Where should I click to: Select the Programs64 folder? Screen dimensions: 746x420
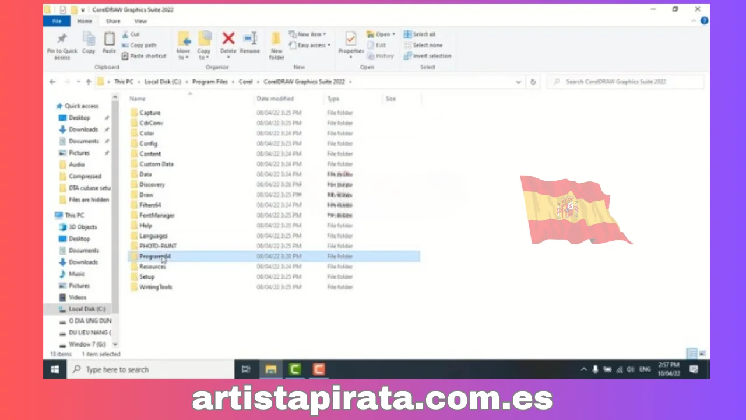point(274,257)
